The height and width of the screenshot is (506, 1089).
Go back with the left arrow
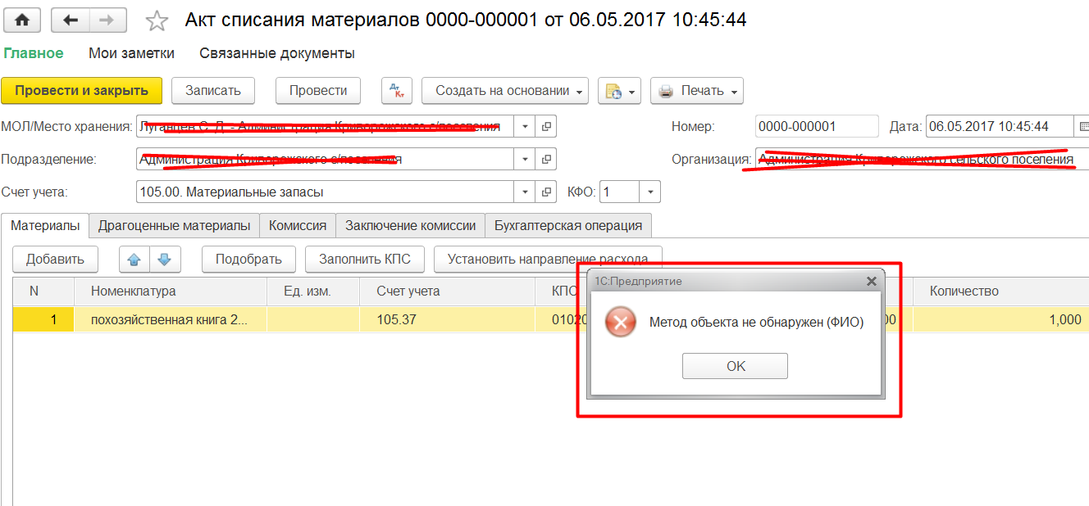pyautogui.click(x=71, y=20)
